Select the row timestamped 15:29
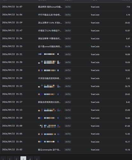132x160 pixels. [x=66, y=78]
